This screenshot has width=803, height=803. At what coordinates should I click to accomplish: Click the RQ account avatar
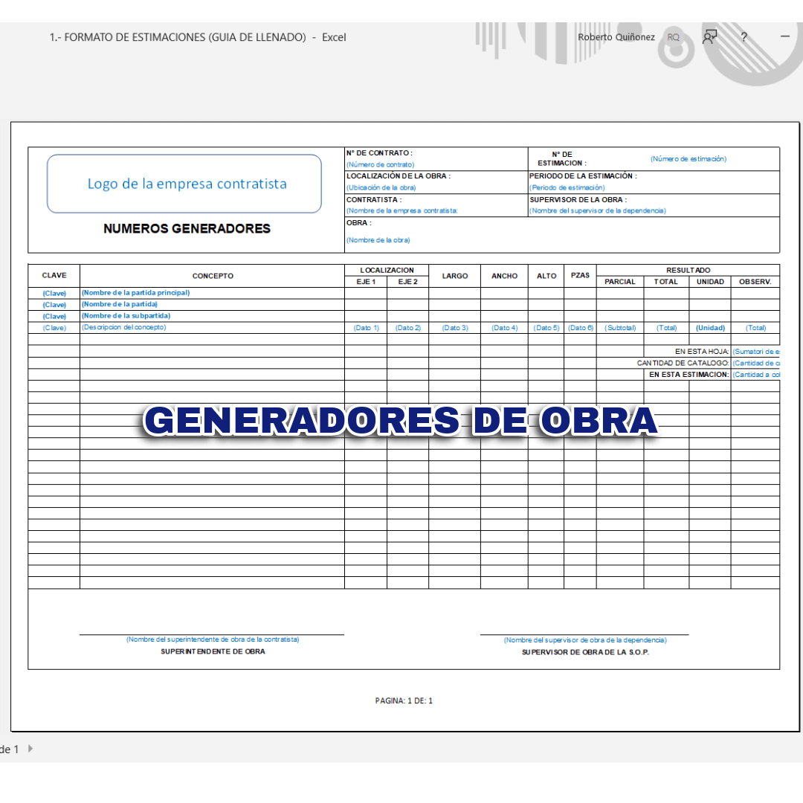click(673, 37)
